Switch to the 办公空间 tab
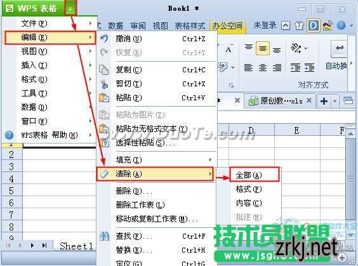The height and width of the screenshot is (266, 358). 227,25
